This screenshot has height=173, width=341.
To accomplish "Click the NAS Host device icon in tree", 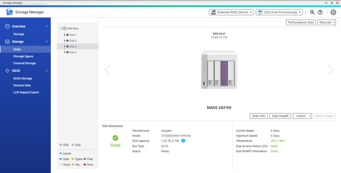I will [64, 28].
